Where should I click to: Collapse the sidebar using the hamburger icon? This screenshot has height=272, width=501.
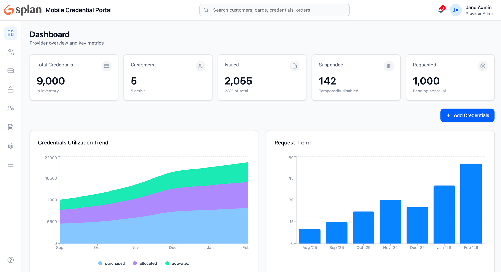[10, 165]
